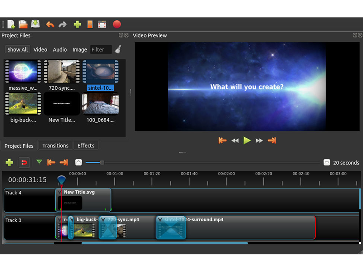Open a project with the folder icon

click(23, 24)
